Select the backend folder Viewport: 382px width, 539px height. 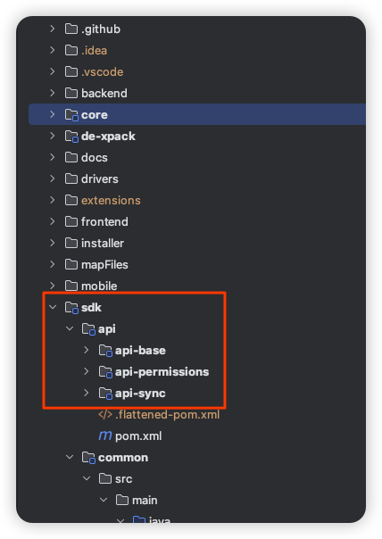point(104,93)
